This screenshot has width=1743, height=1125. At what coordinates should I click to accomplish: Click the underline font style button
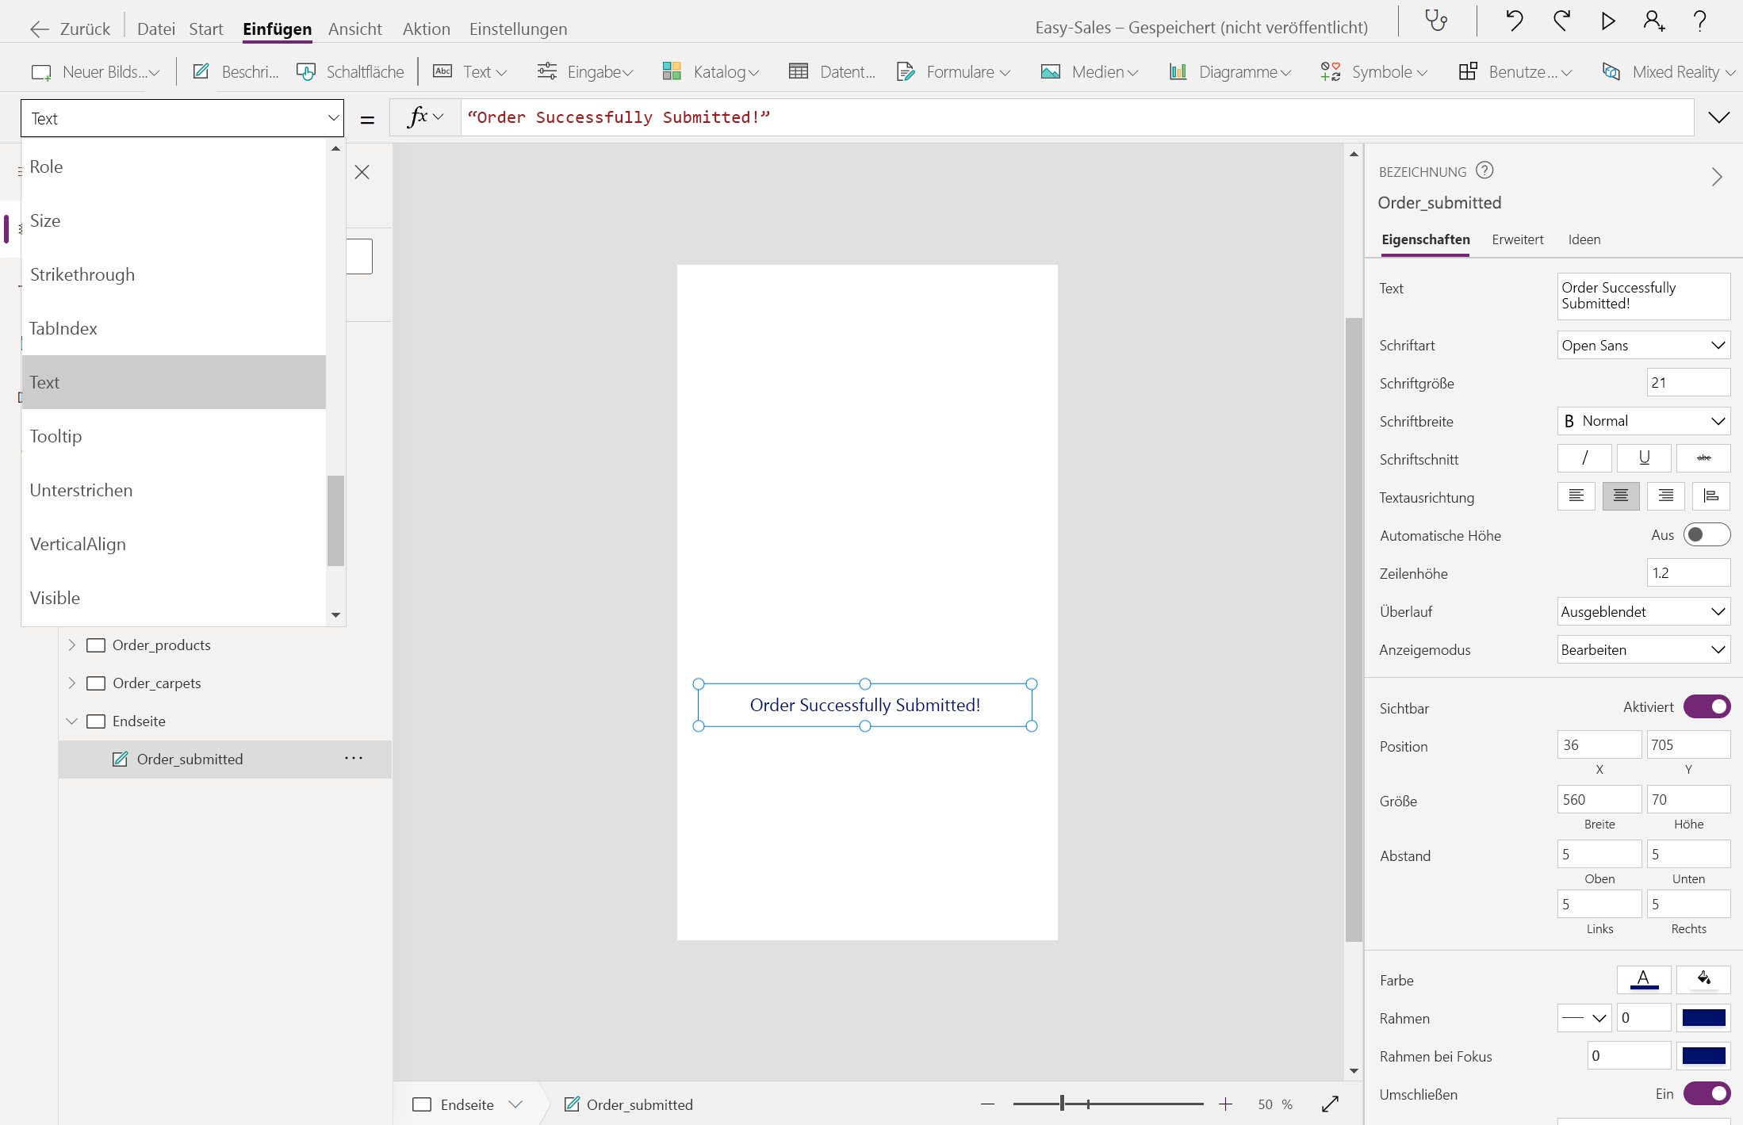click(x=1643, y=458)
